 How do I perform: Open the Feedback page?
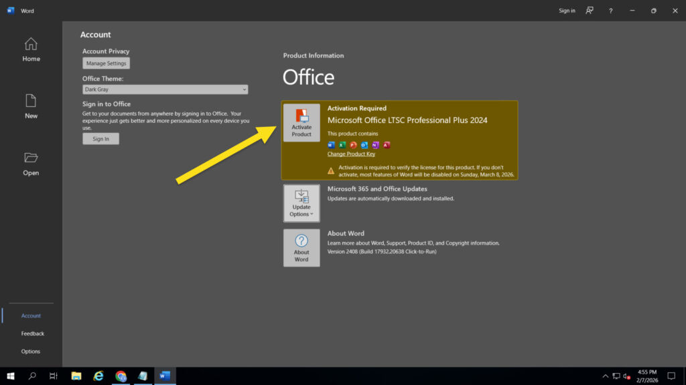click(x=32, y=334)
